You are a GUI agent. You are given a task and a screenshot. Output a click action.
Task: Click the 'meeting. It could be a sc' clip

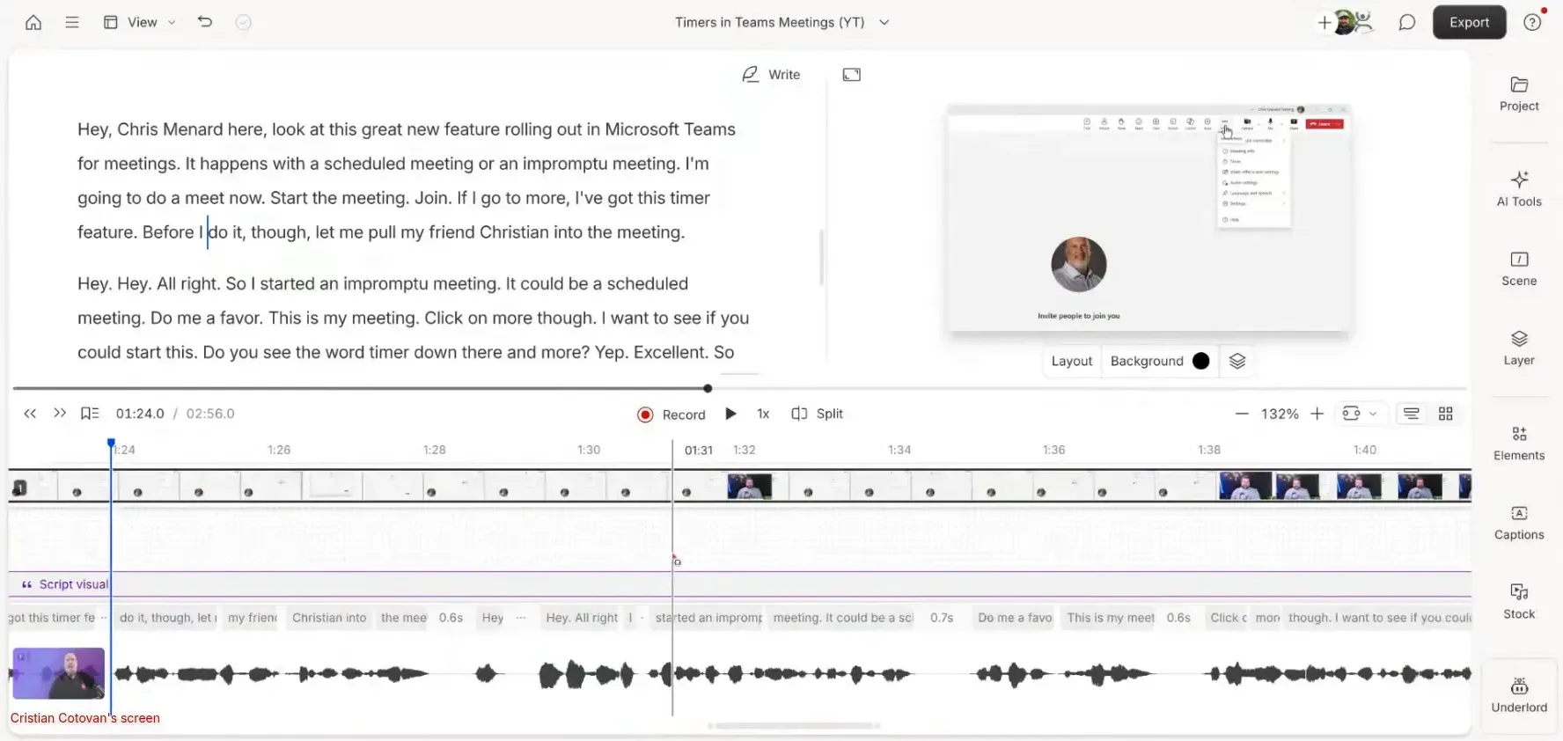(843, 618)
